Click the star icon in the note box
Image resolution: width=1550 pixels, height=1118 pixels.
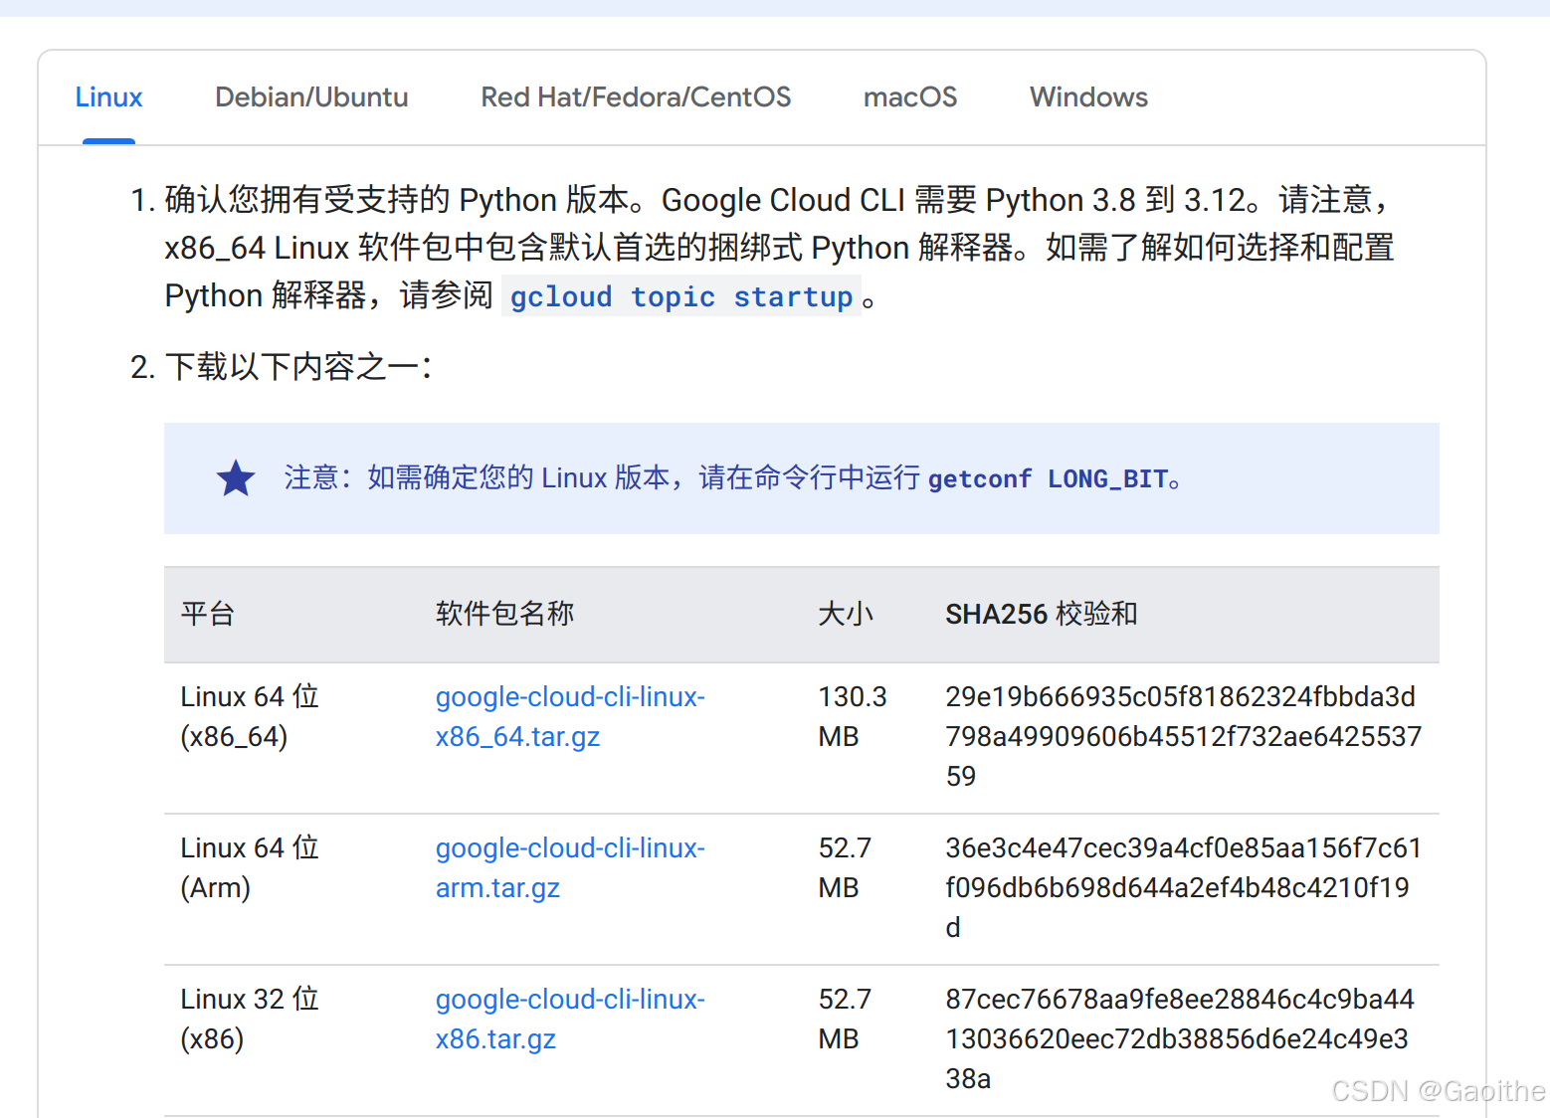[x=236, y=478]
